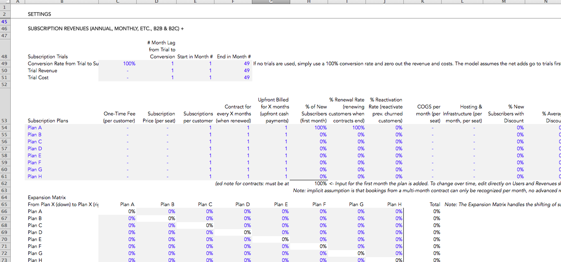Screen dimensions: 561x262
Task: Click the Plan B row label in Expansion Matrix
Action: pos(35,218)
